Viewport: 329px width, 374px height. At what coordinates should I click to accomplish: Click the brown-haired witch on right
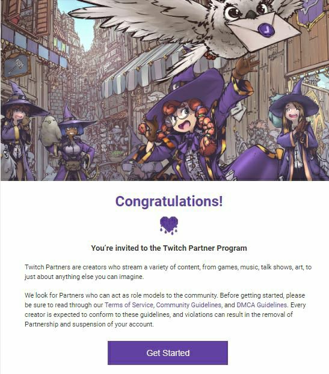coord(298,133)
